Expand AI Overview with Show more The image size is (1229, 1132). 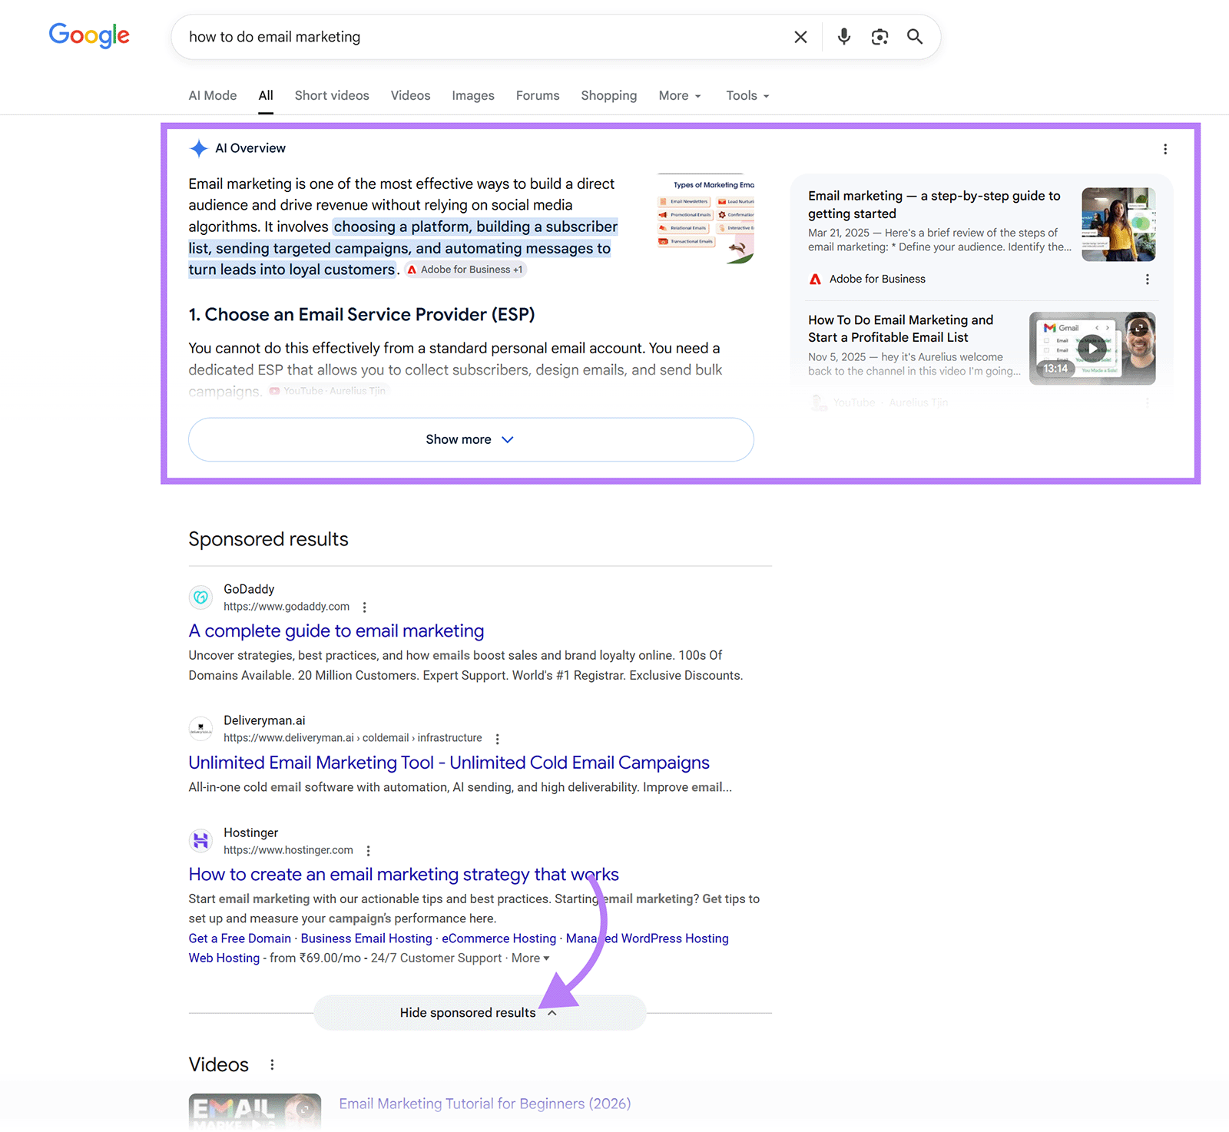pos(471,439)
